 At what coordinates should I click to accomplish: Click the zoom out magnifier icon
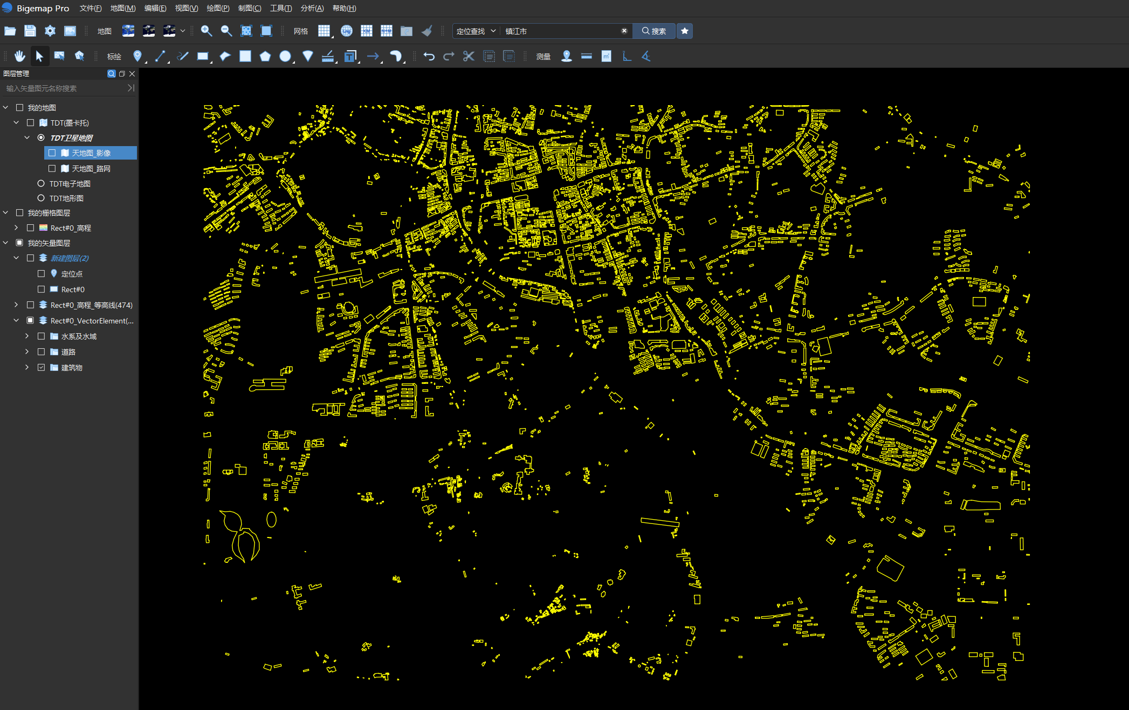(x=226, y=31)
